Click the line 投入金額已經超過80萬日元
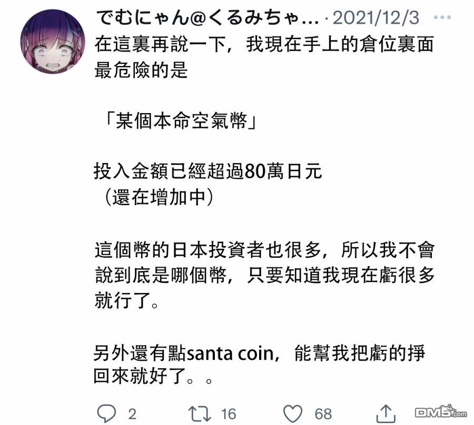This screenshot has height=425, width=474. pos(208,171)
